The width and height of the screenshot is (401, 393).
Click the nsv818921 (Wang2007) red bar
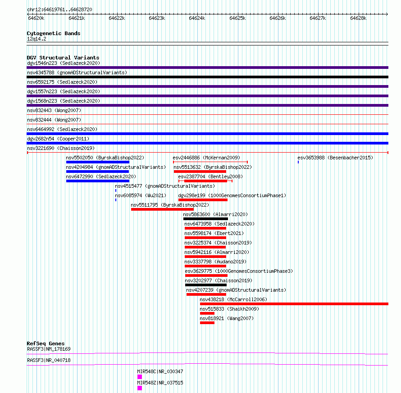207,323
